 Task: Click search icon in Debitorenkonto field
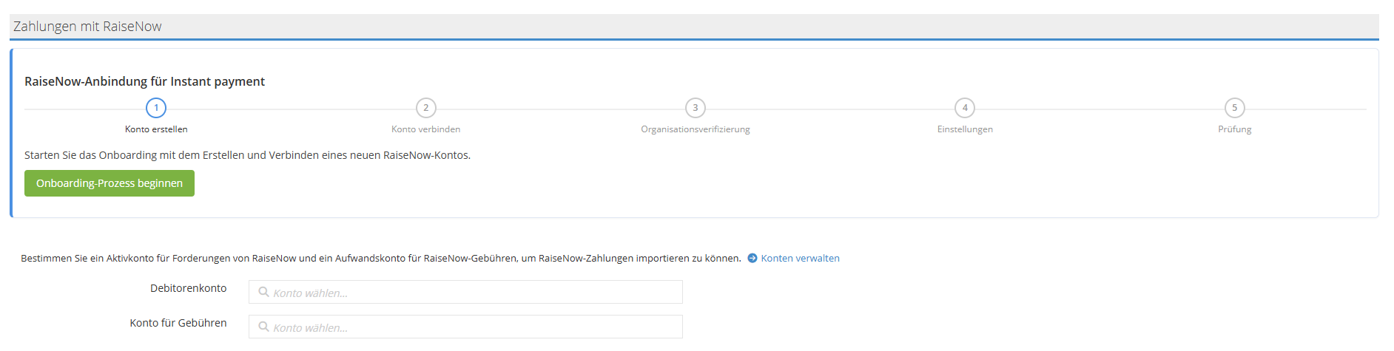(263, 292)
